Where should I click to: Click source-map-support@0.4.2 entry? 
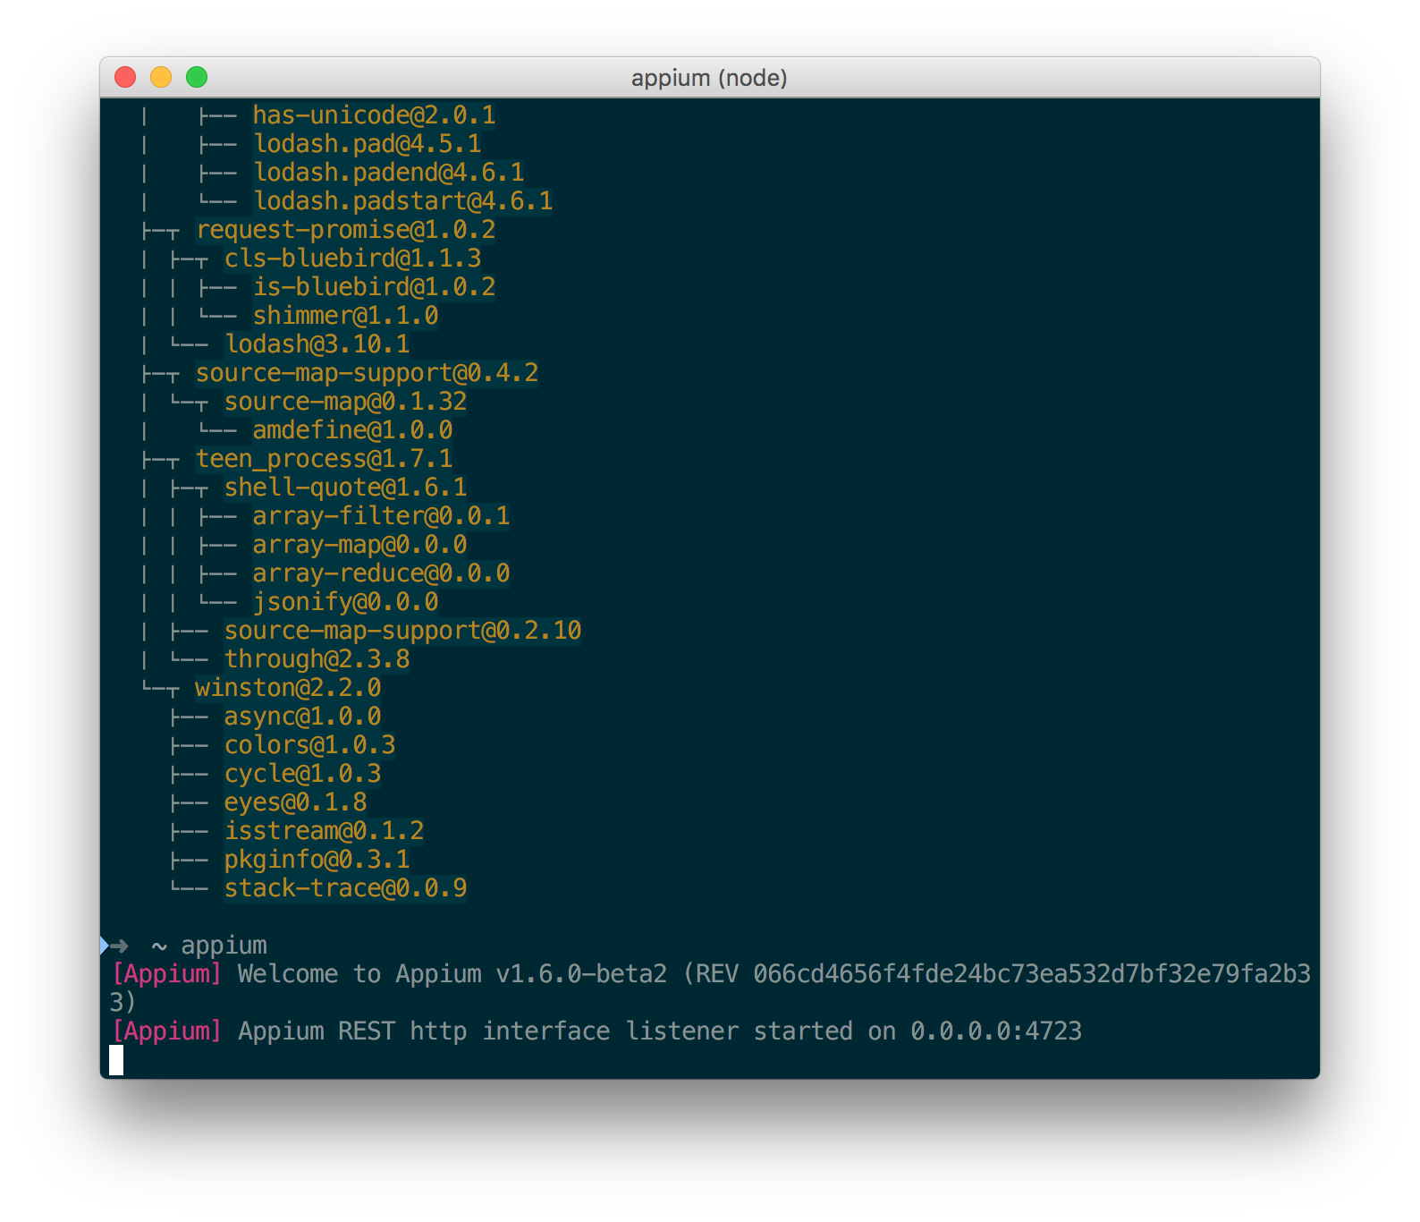point(368,373)
